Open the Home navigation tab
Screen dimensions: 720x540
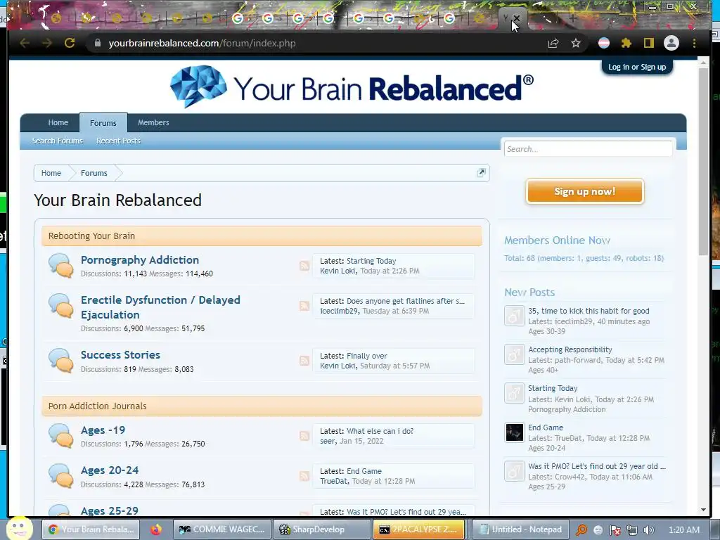coord(58,122)
